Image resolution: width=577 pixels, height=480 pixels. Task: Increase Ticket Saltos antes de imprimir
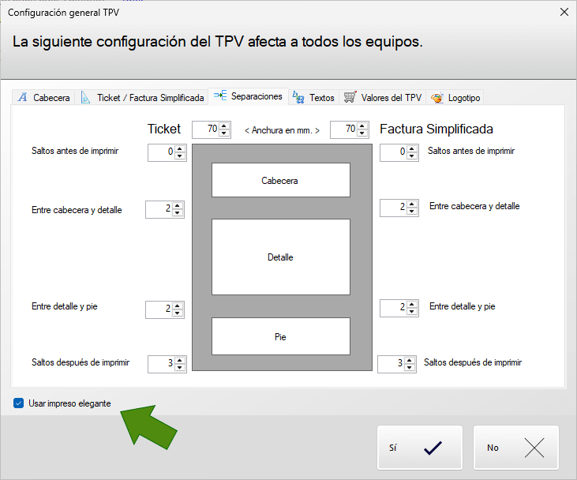180,148
